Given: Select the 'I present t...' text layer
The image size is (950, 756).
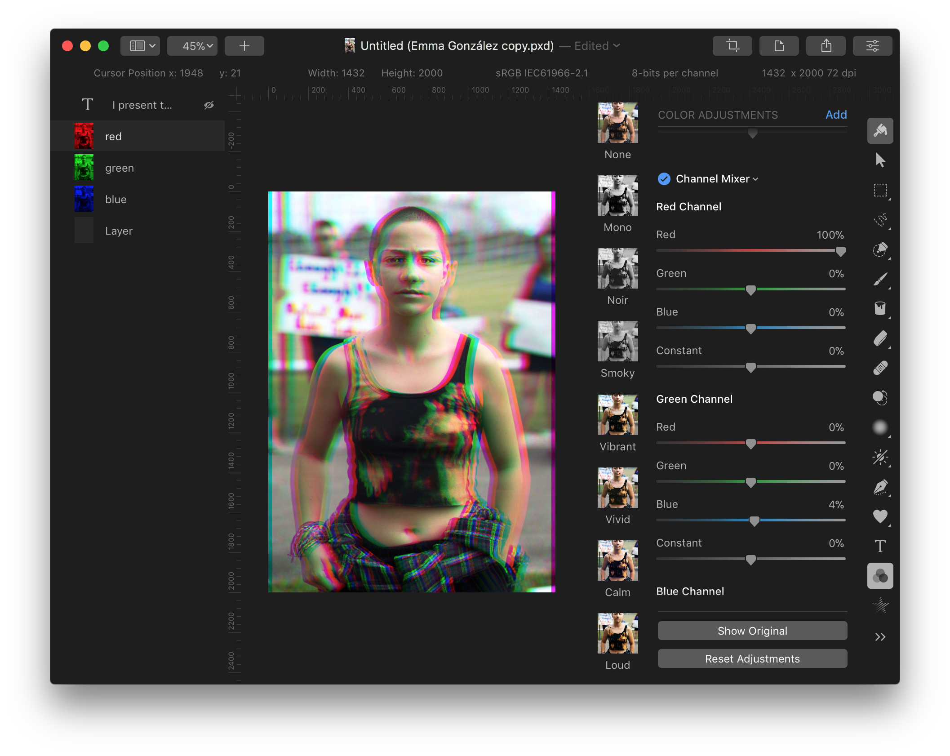Looking at the screenshot, I should point(138,105).
